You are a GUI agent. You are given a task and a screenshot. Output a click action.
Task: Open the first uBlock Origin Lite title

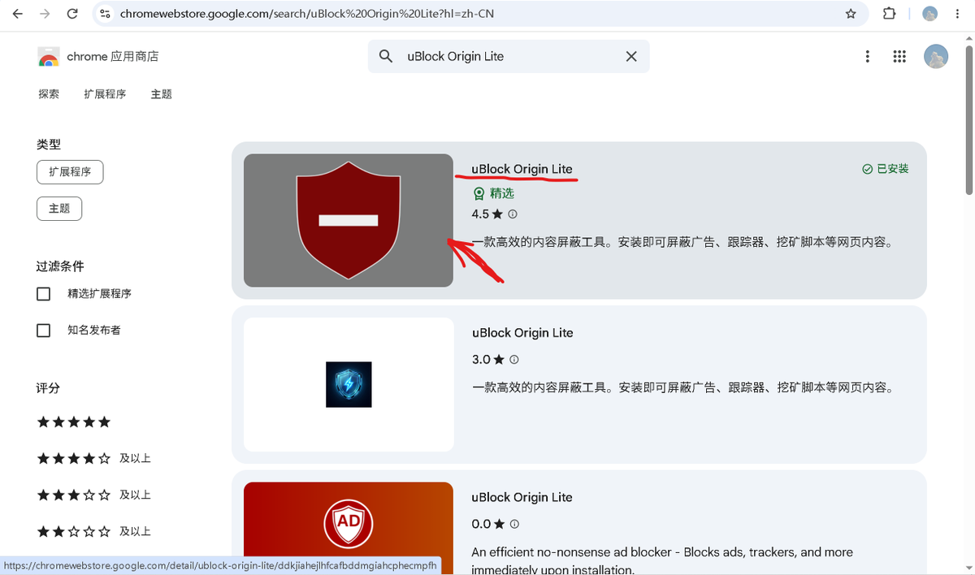[522, 169]
